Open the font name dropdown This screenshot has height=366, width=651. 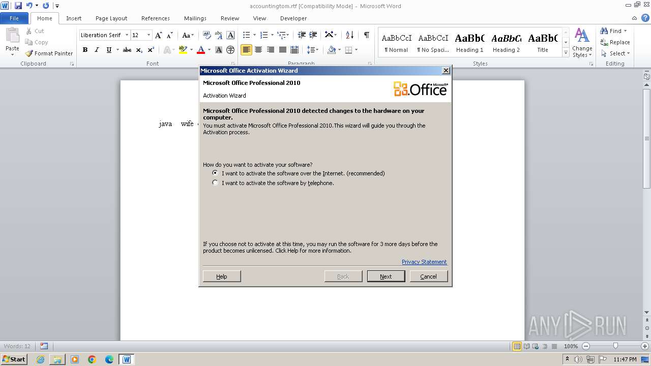pyautogui.click(x=127, y=35)
